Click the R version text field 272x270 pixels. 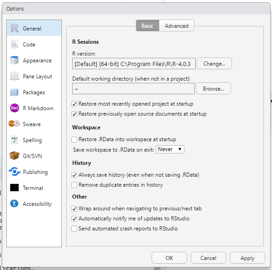coord(134,64)
